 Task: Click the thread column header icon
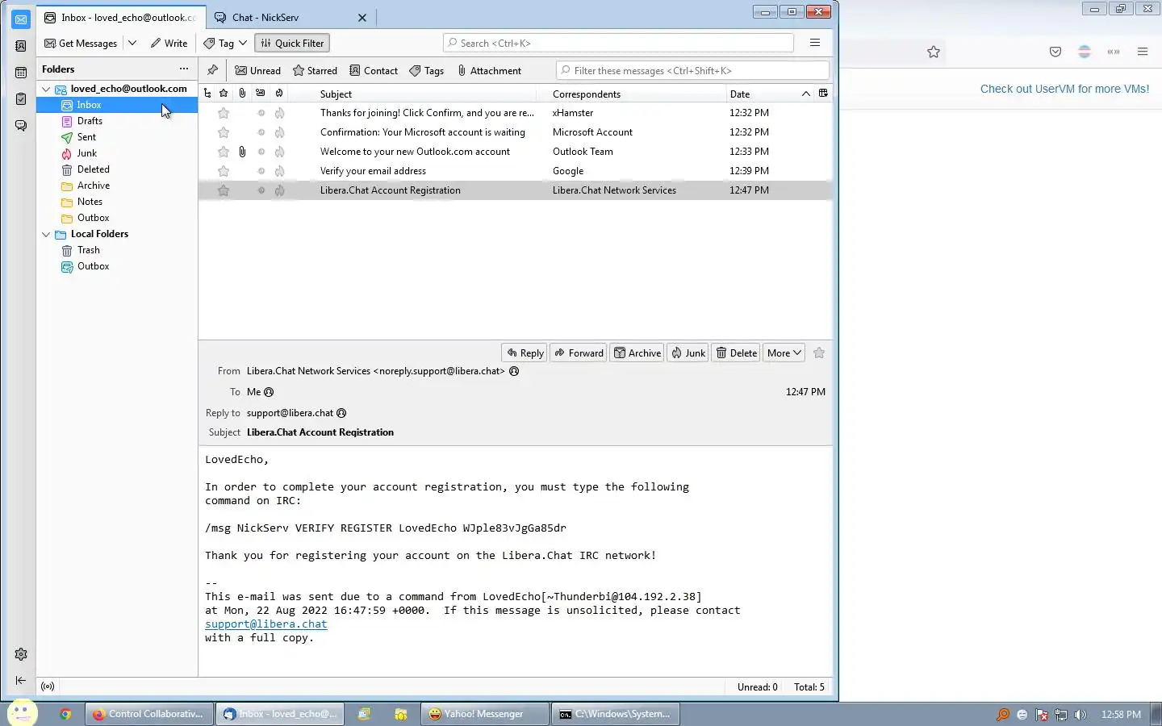point(207,94)
